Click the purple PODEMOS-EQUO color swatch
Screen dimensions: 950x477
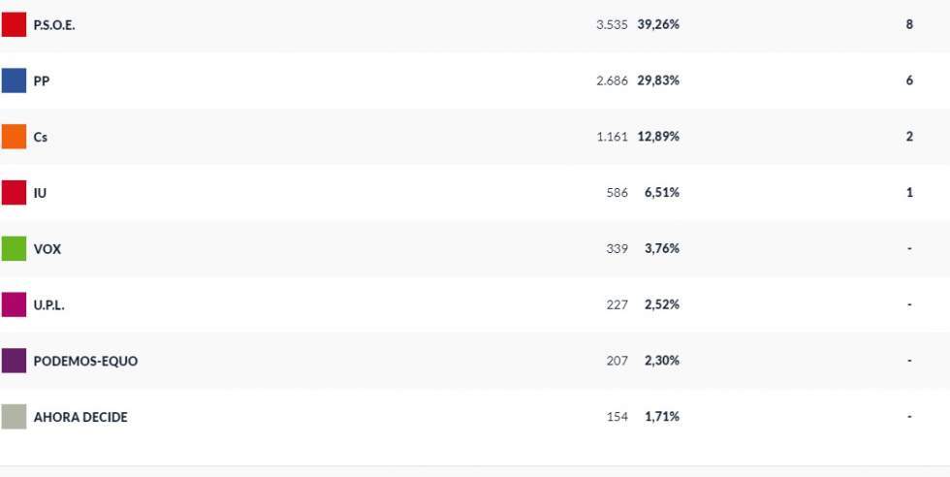[14, 361]
